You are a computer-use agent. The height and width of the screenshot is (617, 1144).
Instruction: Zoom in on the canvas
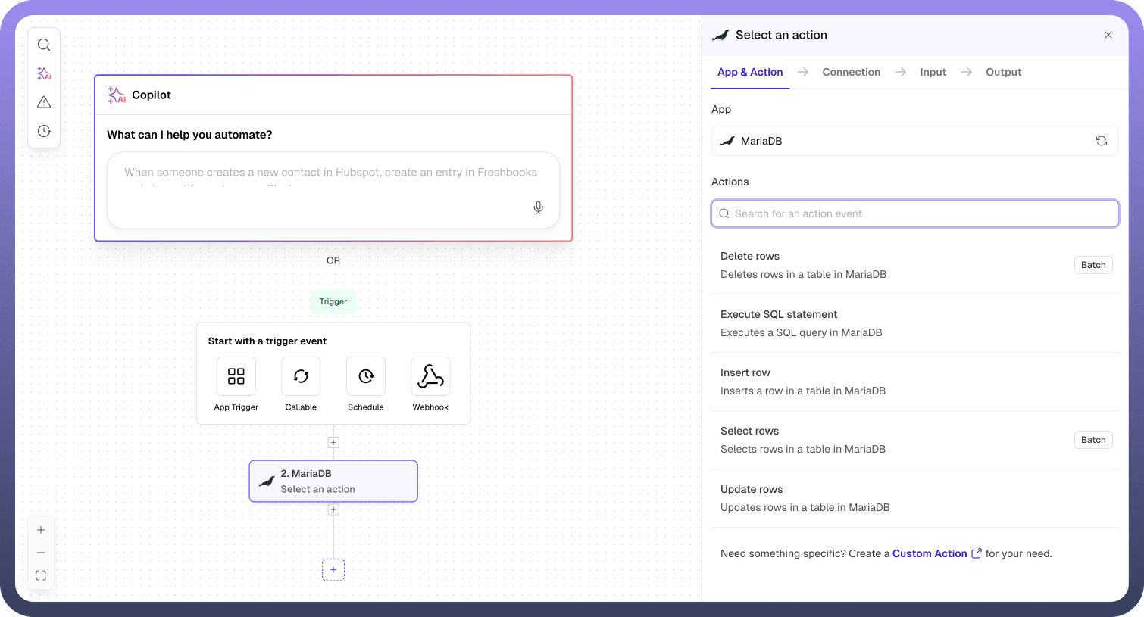(x=41, y=530)
